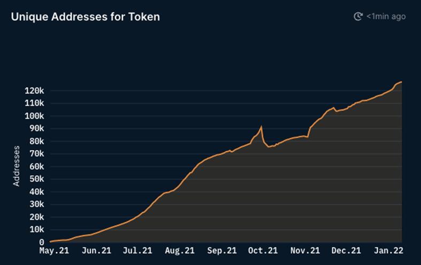Click the orange line's starting point near May.21
The height and width of the screenshot is (265, 421).
(x=50, y=241)
